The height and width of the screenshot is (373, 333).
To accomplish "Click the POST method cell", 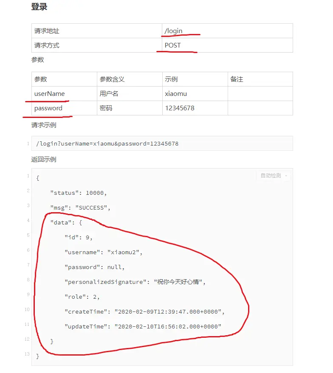I will [227, 45].
